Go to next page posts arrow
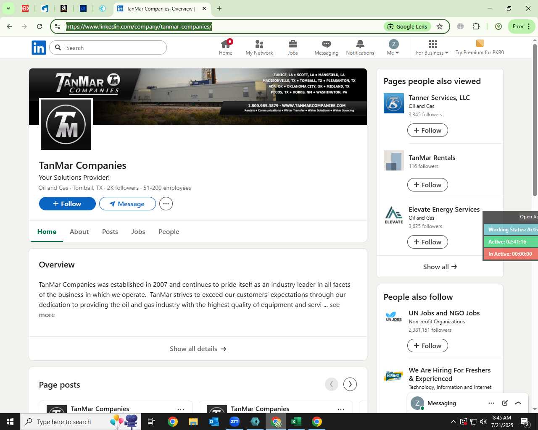 pyautogui.click(x=350, y=384)
